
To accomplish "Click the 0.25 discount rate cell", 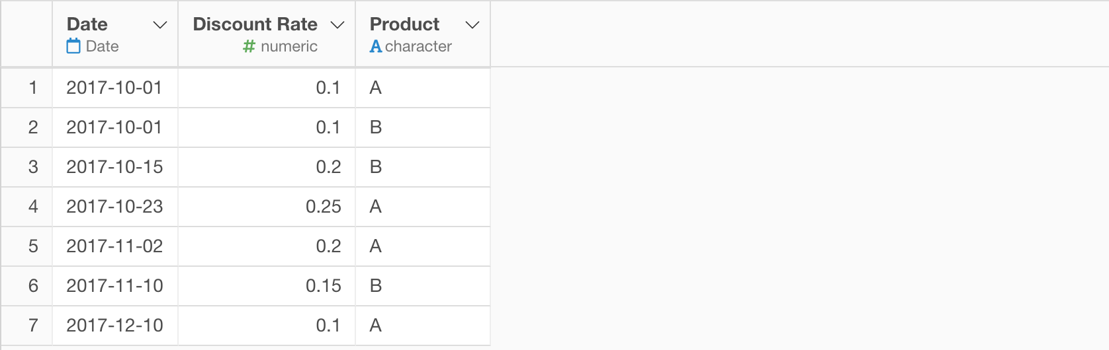I will pyautogui.click(x=323, y=207).
